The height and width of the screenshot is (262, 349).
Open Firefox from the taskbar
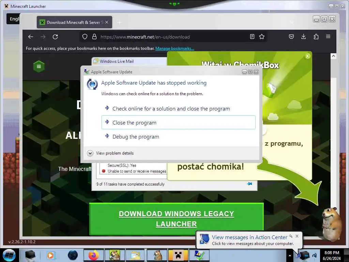point(94,255)
